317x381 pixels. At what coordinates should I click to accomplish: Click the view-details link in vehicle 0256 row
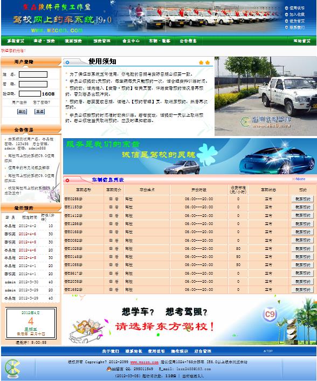click(x=114, y=199)
